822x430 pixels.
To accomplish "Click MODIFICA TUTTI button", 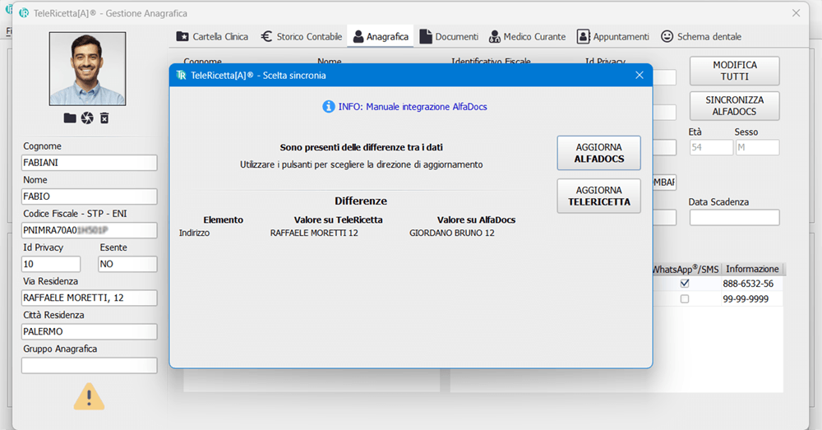I will point(734,71).
